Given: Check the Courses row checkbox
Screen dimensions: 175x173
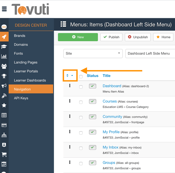Looking at the screenshot, I should coord(81,102).
